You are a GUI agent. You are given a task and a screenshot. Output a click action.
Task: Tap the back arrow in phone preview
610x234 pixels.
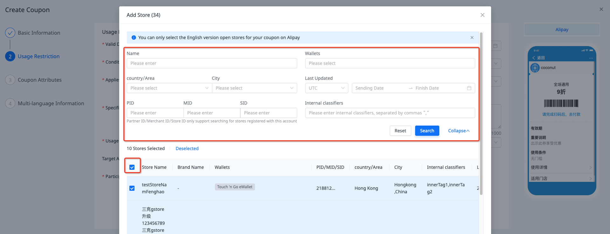(534, 58)
